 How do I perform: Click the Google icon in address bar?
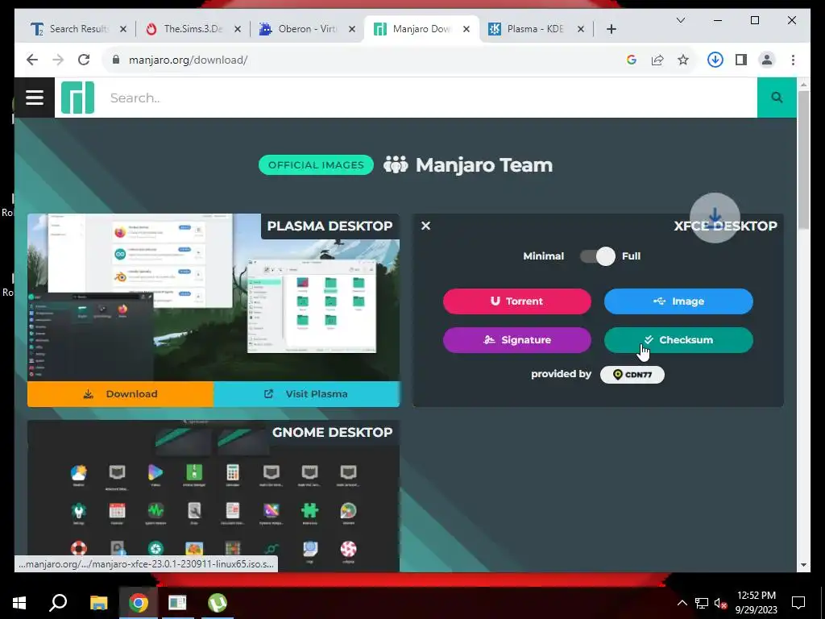coord(632,60)
